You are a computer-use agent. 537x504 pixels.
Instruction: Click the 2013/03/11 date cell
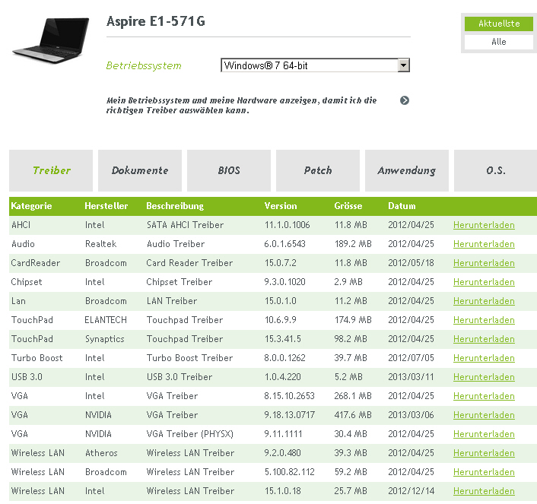(411, 377)
